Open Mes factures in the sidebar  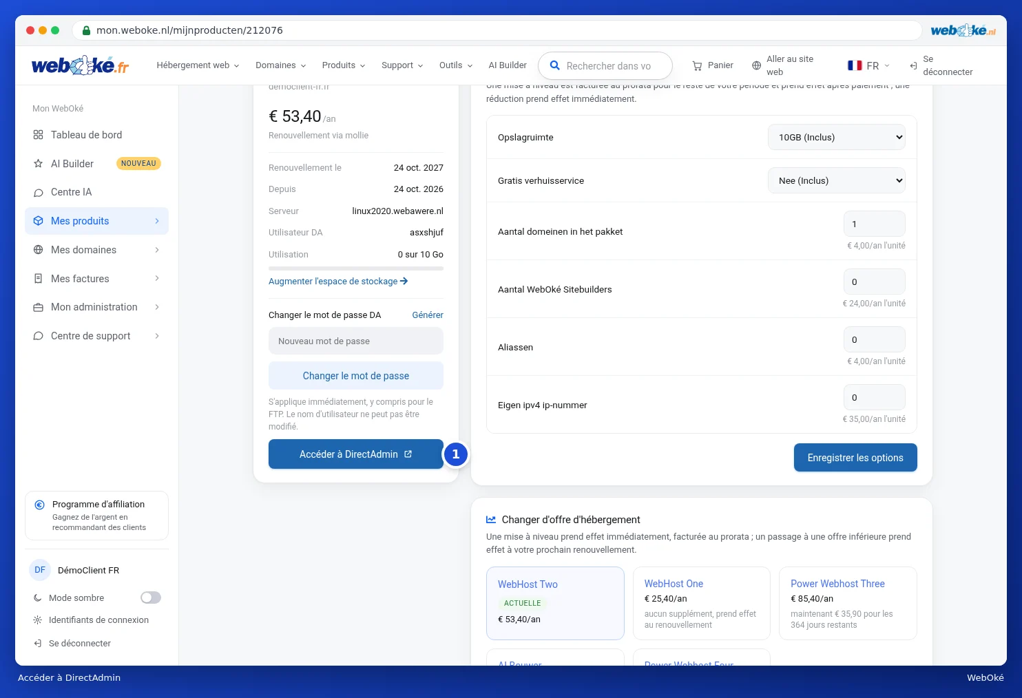click(x=96, y=279)
